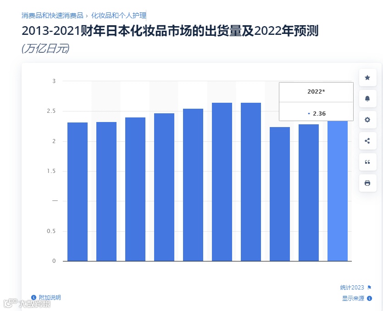Click the 3 y-axis label
This screenshot has width=383, height=311.
pyautogui.click(x=54, y=81)
